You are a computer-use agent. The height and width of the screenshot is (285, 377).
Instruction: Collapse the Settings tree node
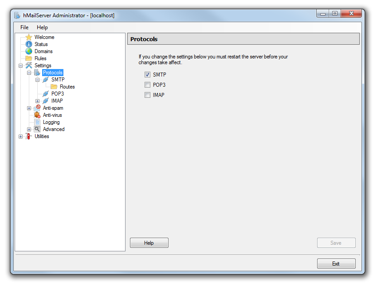point(20,65)
